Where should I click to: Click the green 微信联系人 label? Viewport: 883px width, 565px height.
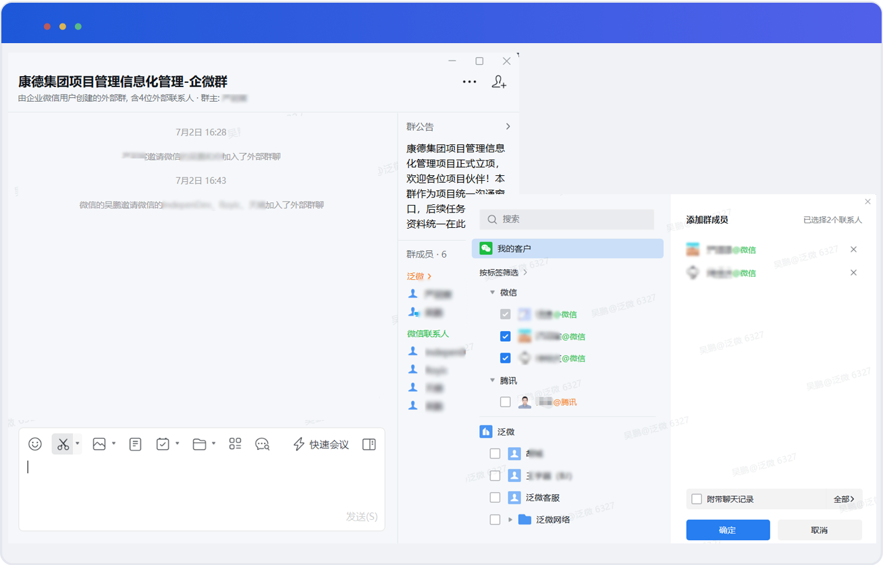428,334
